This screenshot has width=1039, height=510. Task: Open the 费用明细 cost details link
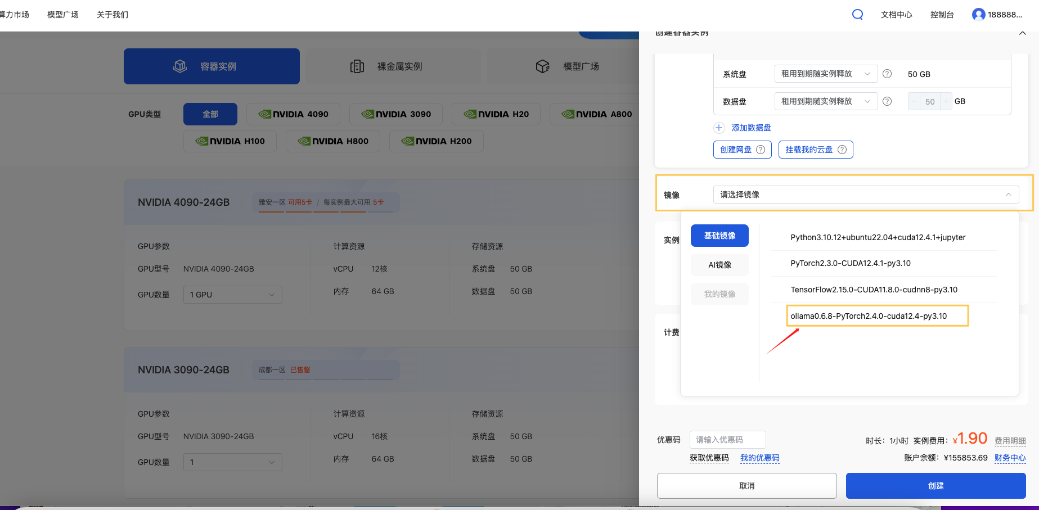click(1010, 441)
